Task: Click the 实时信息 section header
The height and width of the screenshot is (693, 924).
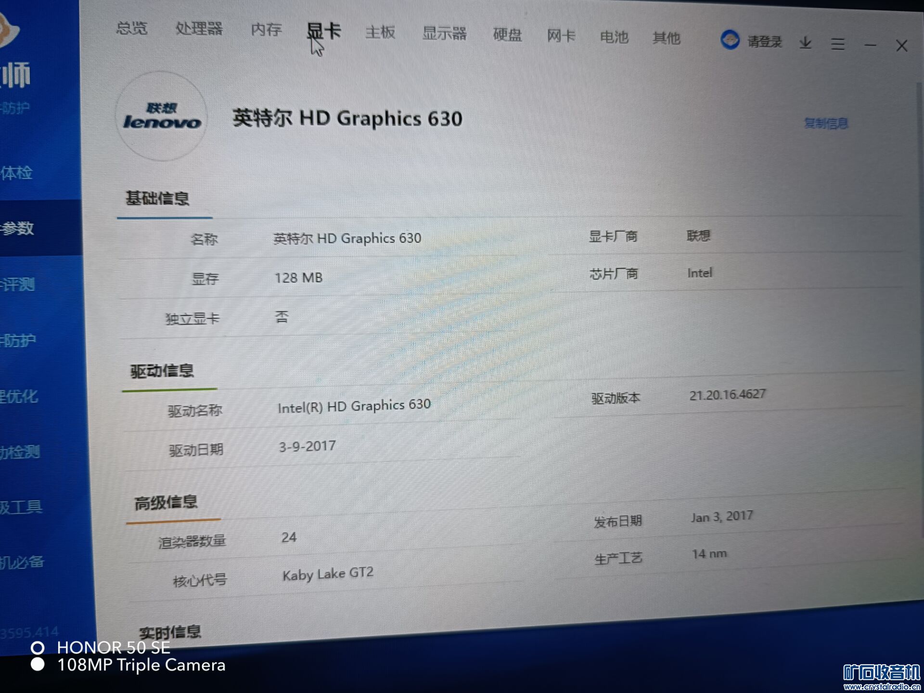Action: click(170, 631)
